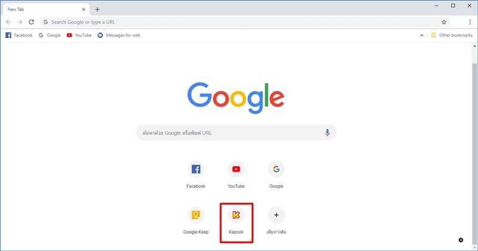Click the Google icon inside the address bar

click(x=46, y=22)
